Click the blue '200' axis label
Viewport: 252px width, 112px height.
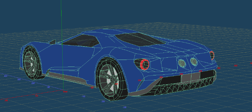[33, 83]
